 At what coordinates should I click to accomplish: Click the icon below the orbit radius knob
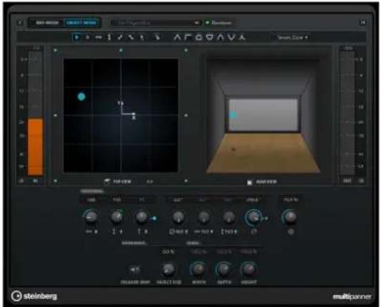point(254,231)
